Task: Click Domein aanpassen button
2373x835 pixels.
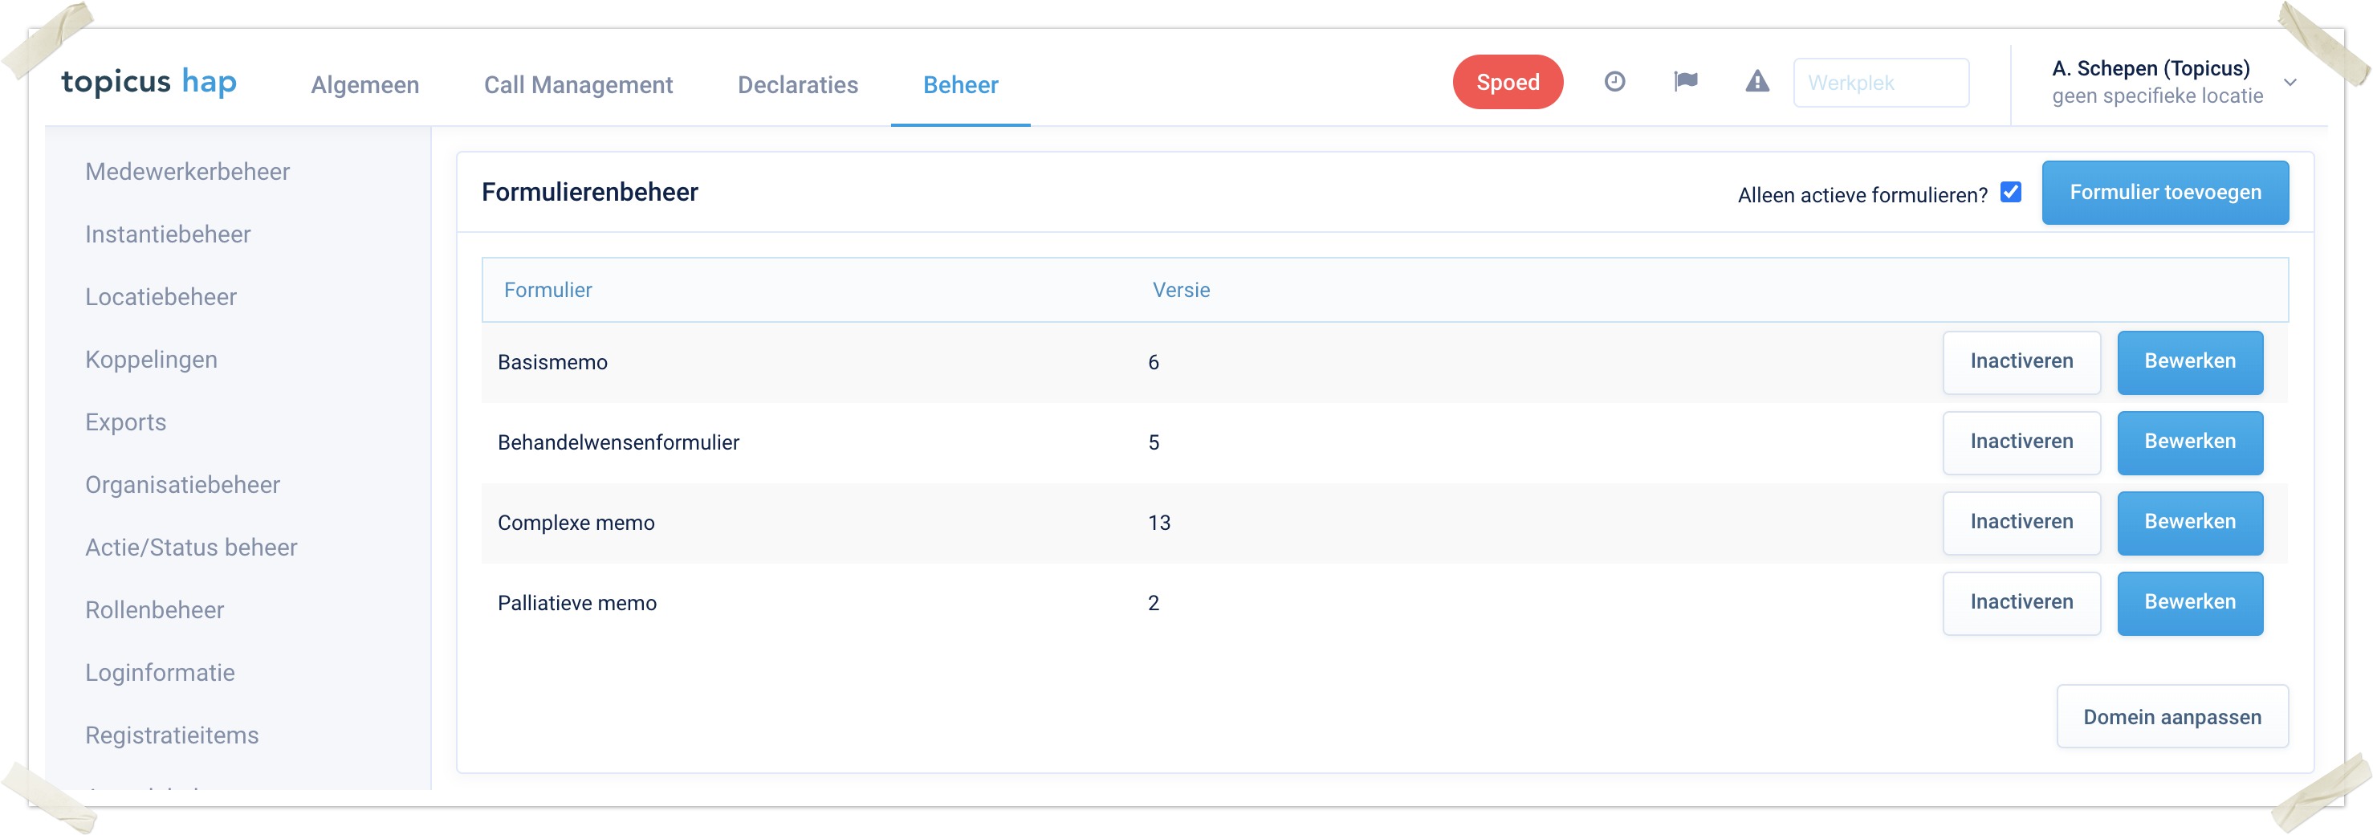Action: pyautogui.click(x=2172, y=717)
